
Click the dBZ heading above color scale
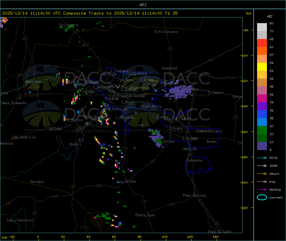(269, 16)
